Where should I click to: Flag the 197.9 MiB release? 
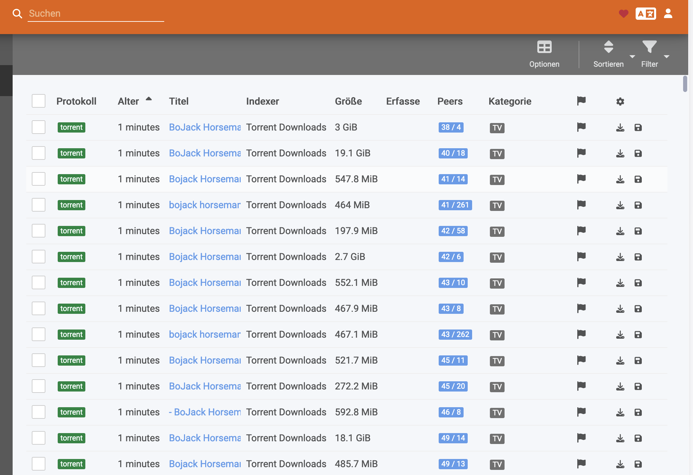[x=581, y=231]
